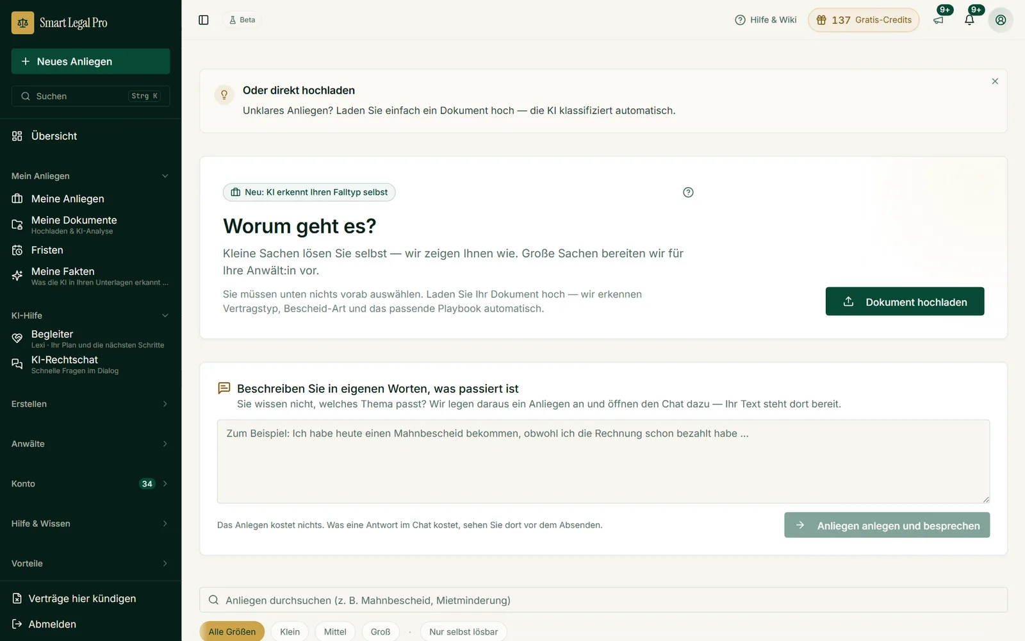Expand the Hilfe & Wissen section
This screenshot has height=641, width=1025.
[x=90, y=524]
